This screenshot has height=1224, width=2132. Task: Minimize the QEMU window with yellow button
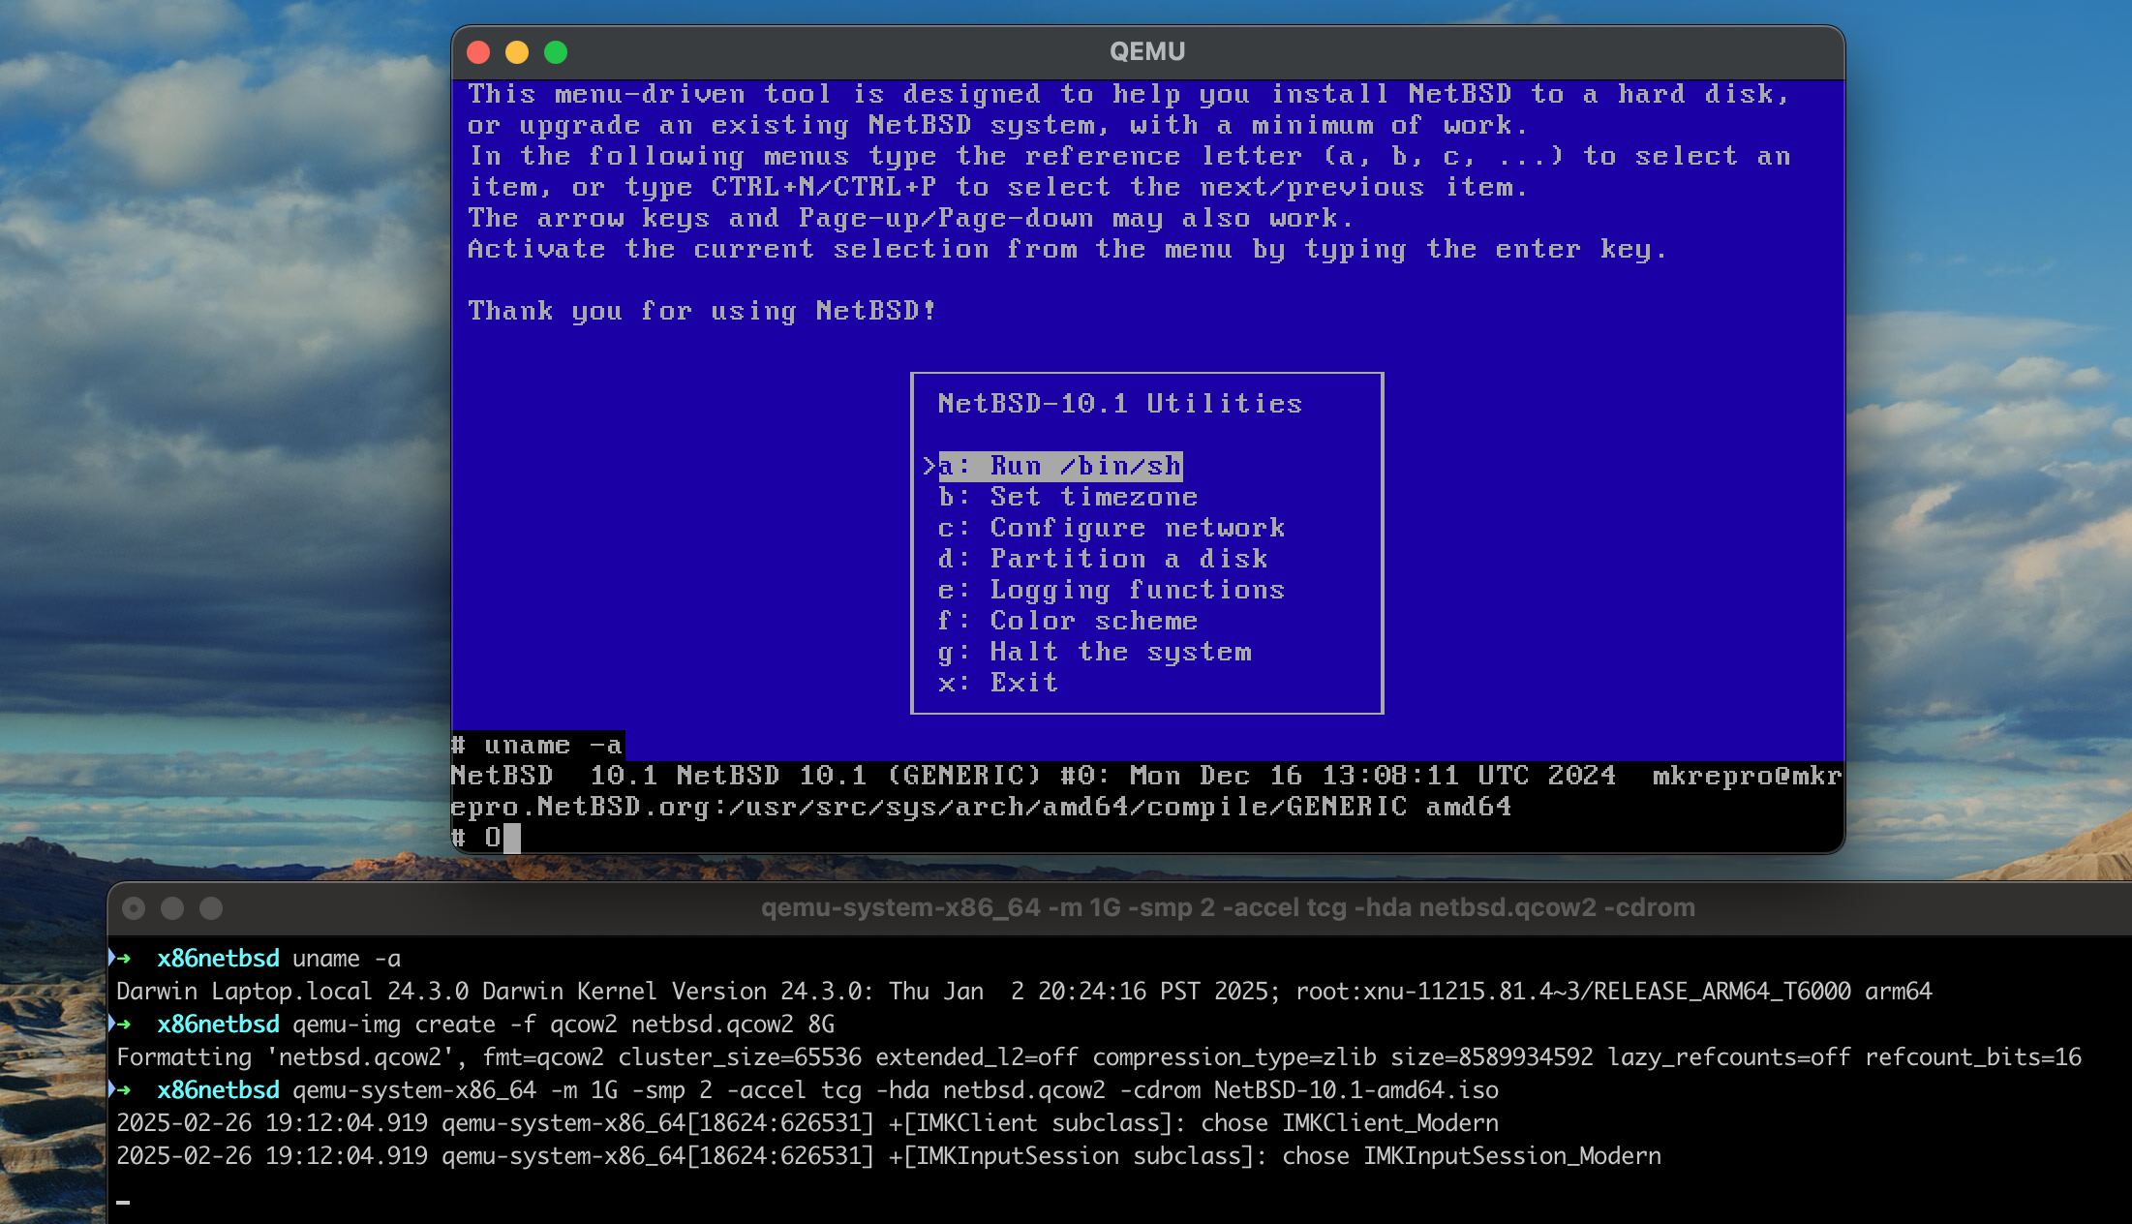(517, 52)
